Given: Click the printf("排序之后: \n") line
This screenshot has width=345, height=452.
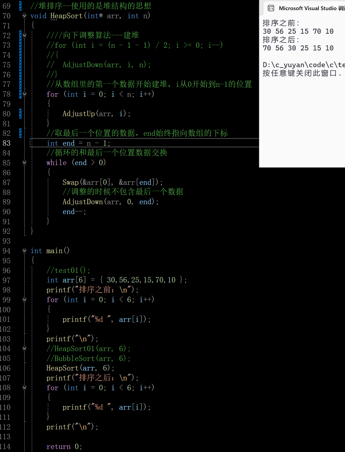Looking at the screenshot, I should point(92,378).
